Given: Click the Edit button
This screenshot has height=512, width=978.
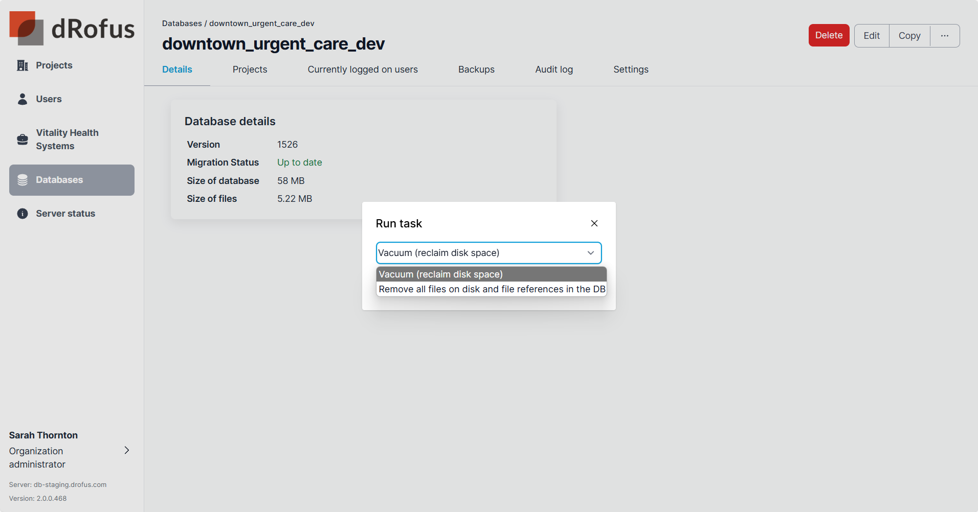Looking at the screenshot, I should tap(871, 36).
